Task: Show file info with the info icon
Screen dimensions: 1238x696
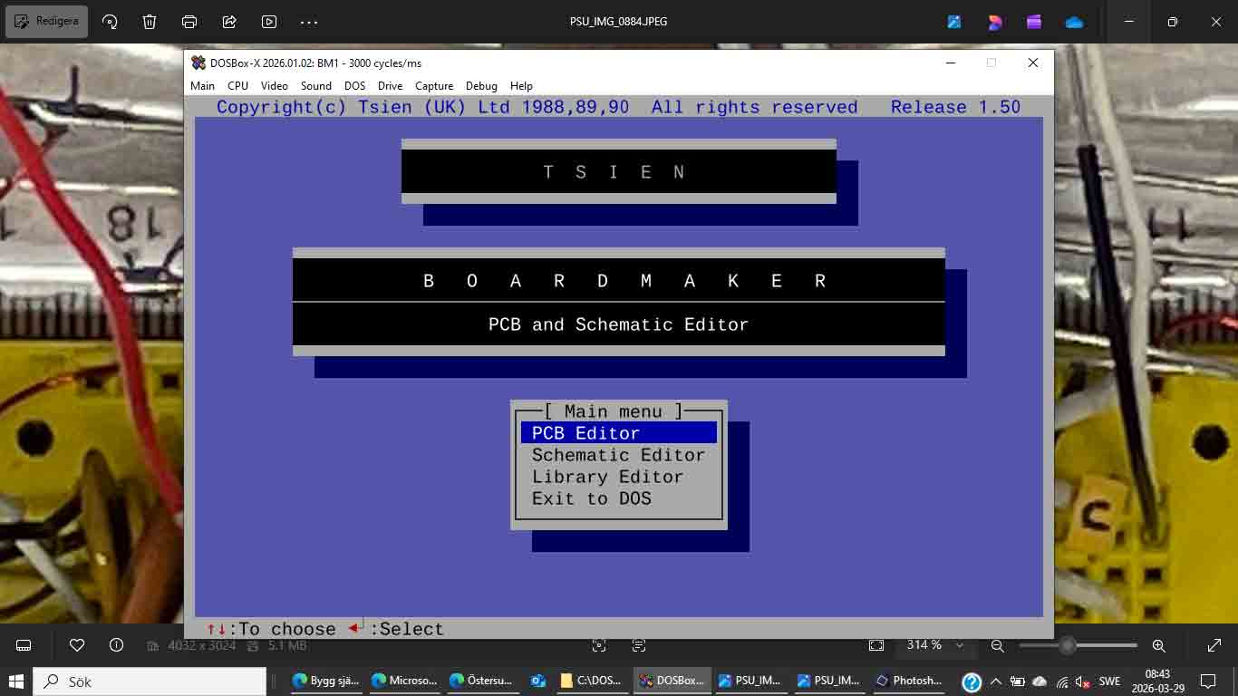Action: click(x=116, y=645)
